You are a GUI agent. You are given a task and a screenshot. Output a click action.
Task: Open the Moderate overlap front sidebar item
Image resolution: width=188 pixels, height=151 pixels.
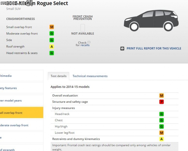point(22,125)
